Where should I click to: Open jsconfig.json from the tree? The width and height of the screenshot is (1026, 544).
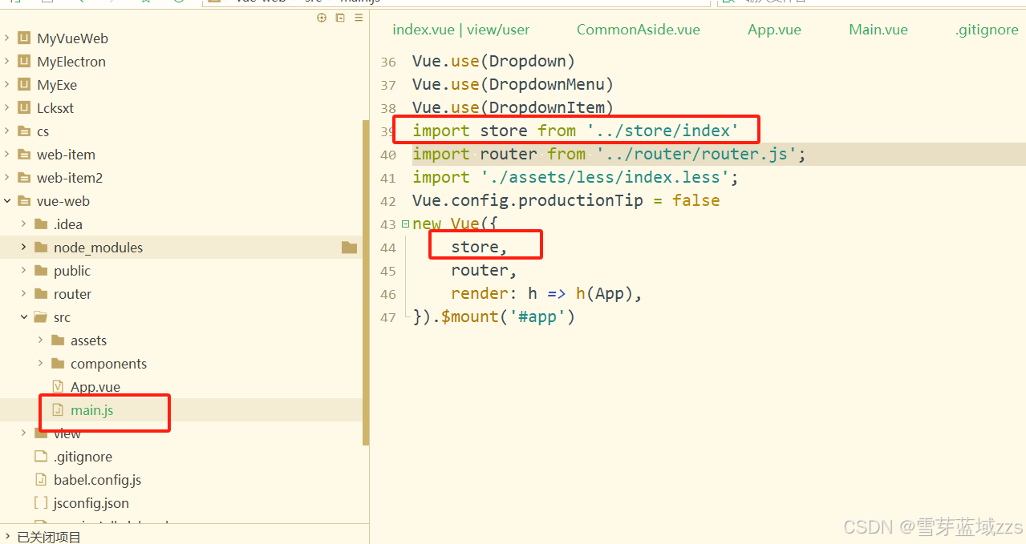tap(91, 503)
